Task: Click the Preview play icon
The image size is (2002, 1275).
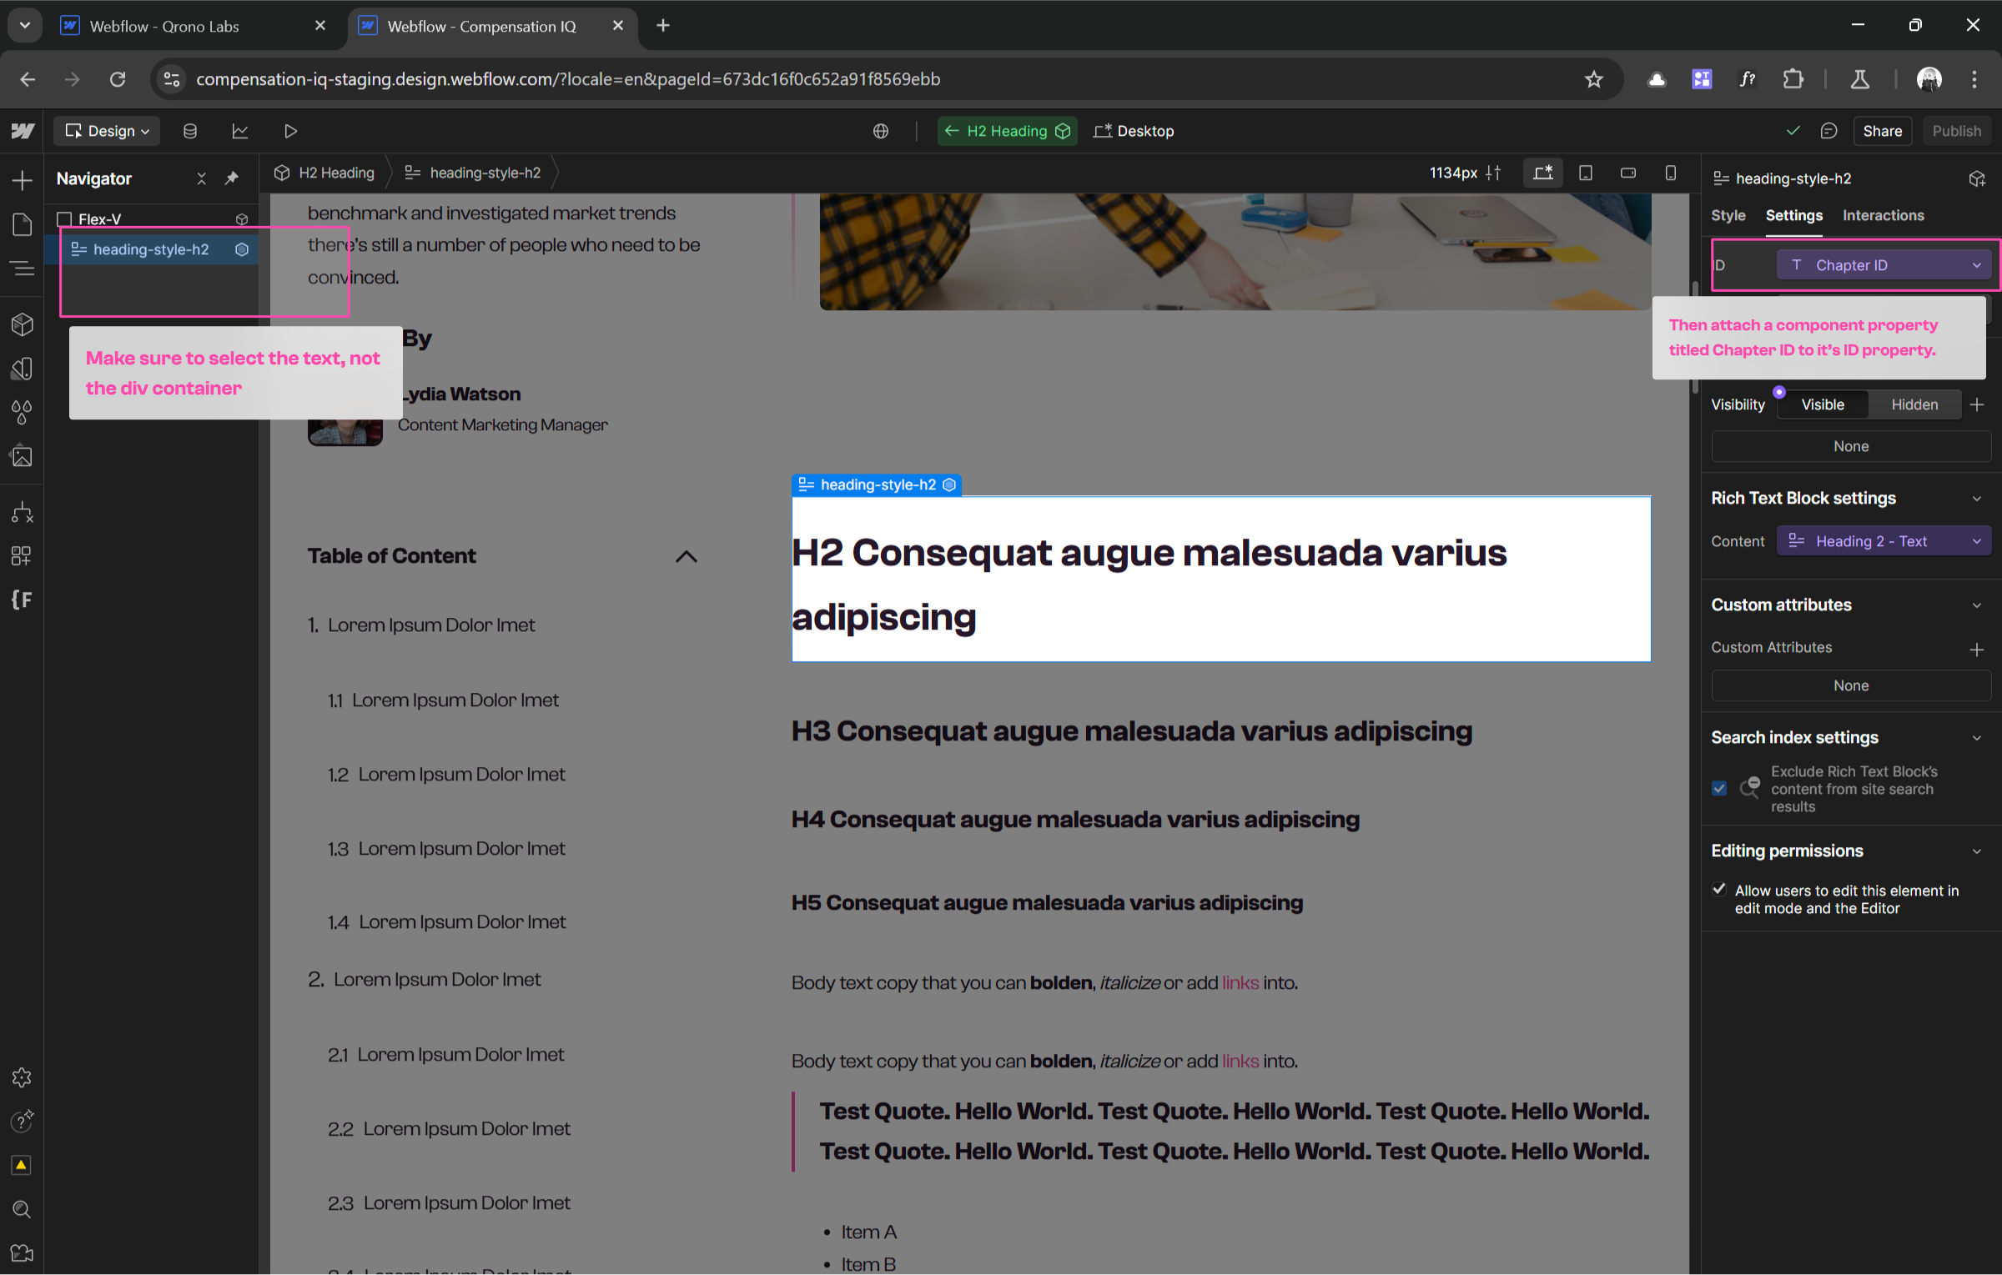Action: [290, 131]
